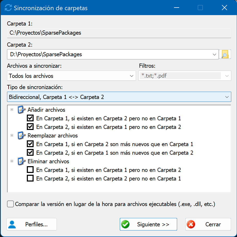Open the Archivos a sincronizar dropdown
Image resolution: width=237 pixels, height=237 pixels.
tap(71, 76)
